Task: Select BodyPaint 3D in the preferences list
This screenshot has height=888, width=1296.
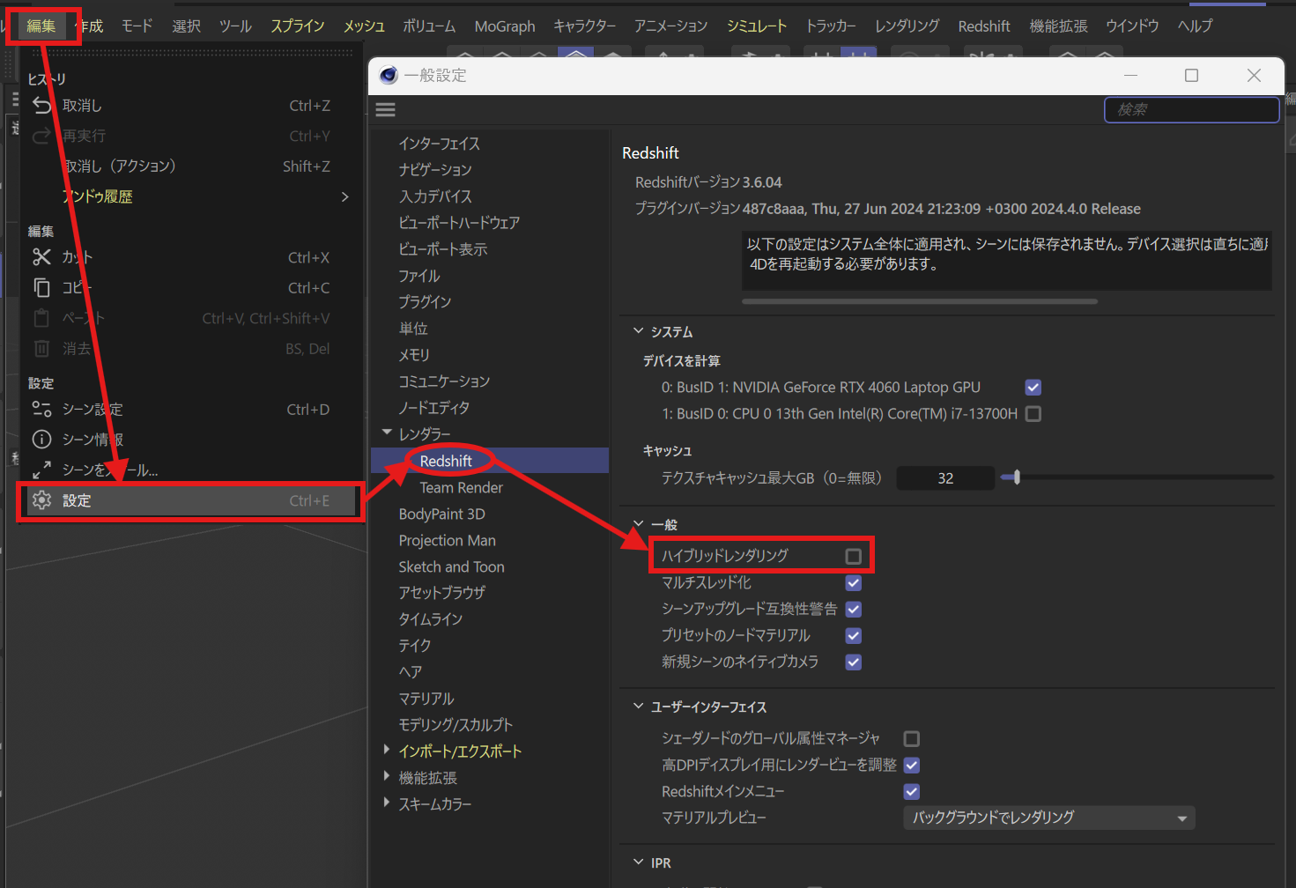Action: click(441, 514)
